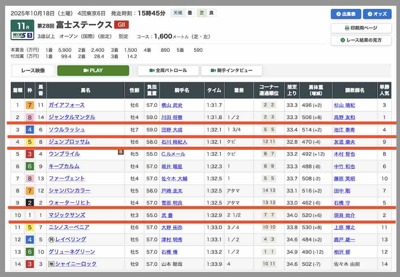The image size is (400, 277).
Task: Open レース結果の見方 guide
Action: [x=361, y=40]
